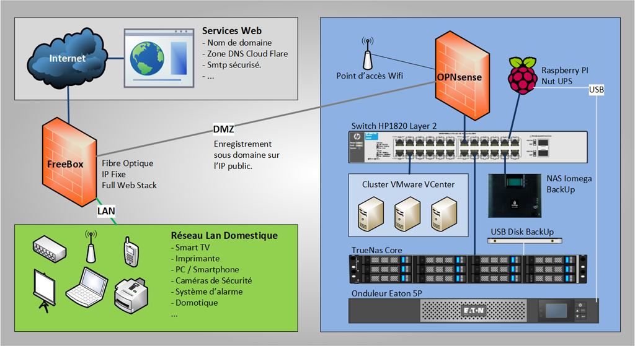Image resolution: width=635 pixels, height=346 pixels.
Task: Click the laptop icon in home LAN
Action: point(87,287)
